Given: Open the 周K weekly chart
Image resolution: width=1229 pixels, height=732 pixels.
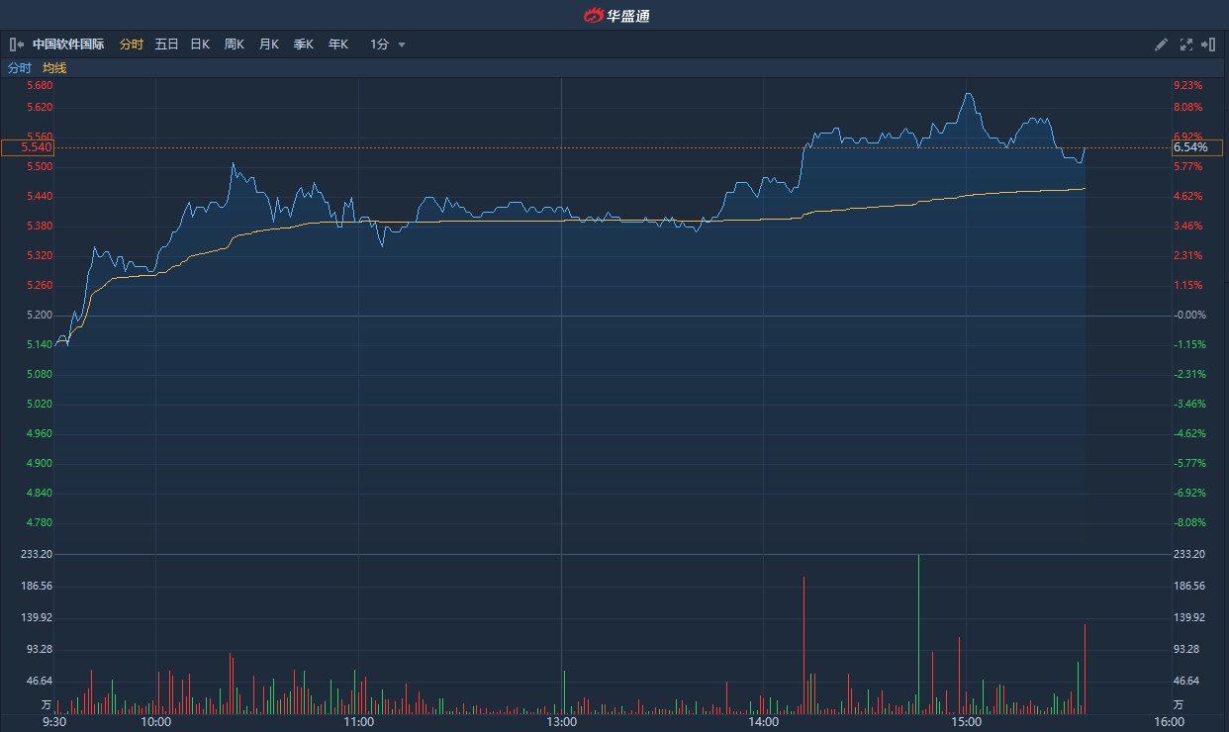Looking at the screenshot, I should [x=234, y=45].
